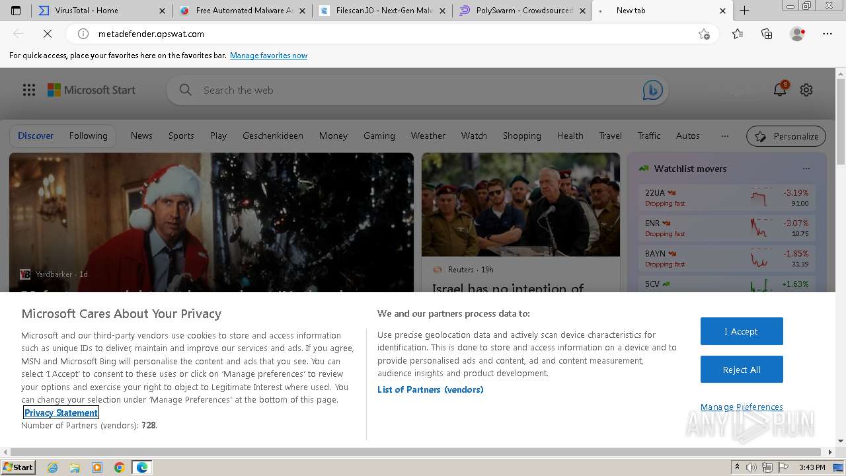Select the BAYN stock row
Screen dimensions: 846x476
pyautogui.click(x=726, y=258)
